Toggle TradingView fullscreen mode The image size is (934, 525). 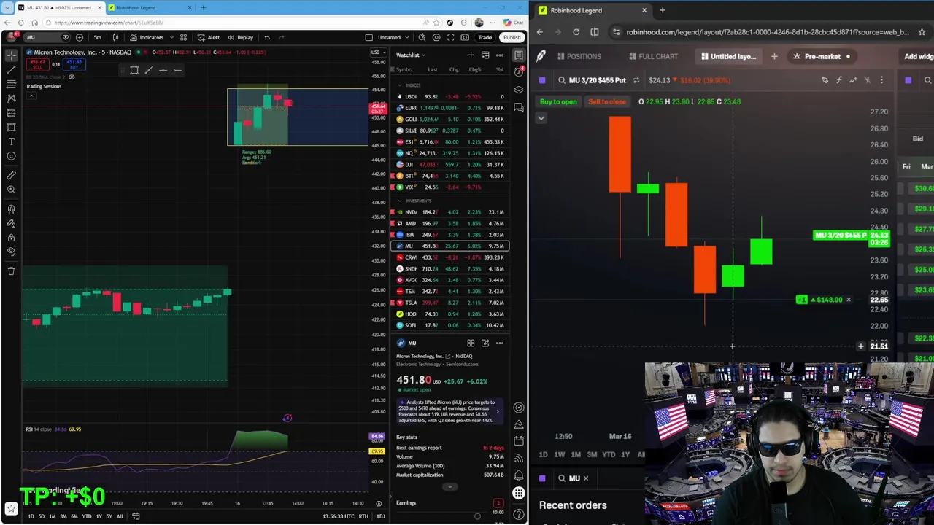point(451,37)
